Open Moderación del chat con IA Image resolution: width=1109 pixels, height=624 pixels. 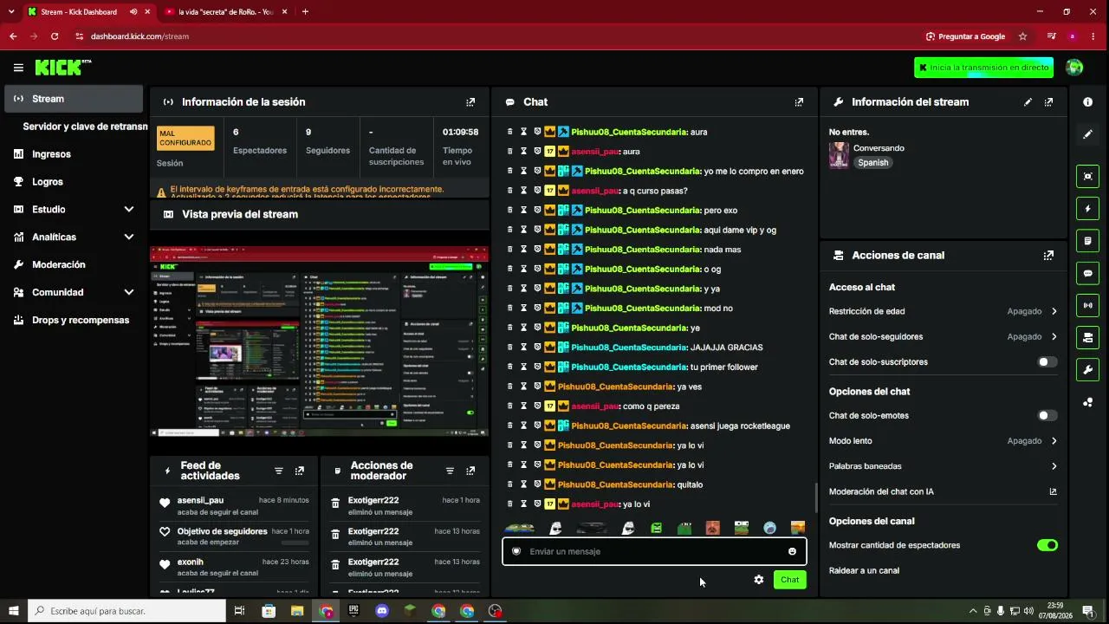coord(944,491)
